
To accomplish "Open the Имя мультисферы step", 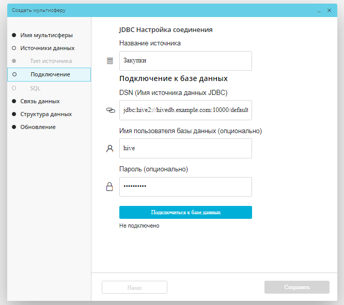I will (46, 36).
